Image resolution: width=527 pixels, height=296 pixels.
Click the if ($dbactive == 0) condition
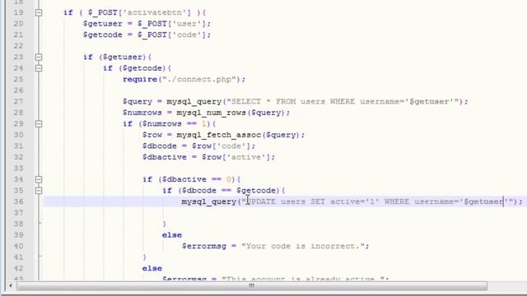point(192,179)
